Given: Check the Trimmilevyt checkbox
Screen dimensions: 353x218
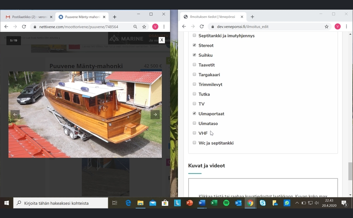Looking at the screenshot, I should tap(194, 84).
